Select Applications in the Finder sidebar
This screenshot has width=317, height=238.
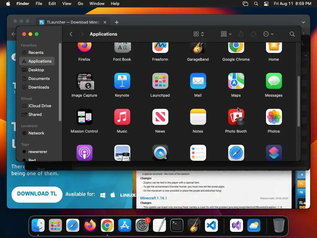pos(37,61)
